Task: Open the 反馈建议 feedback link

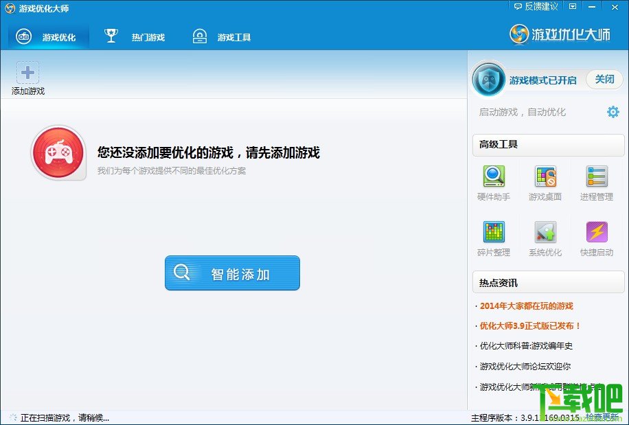Action: pos(536,7)
